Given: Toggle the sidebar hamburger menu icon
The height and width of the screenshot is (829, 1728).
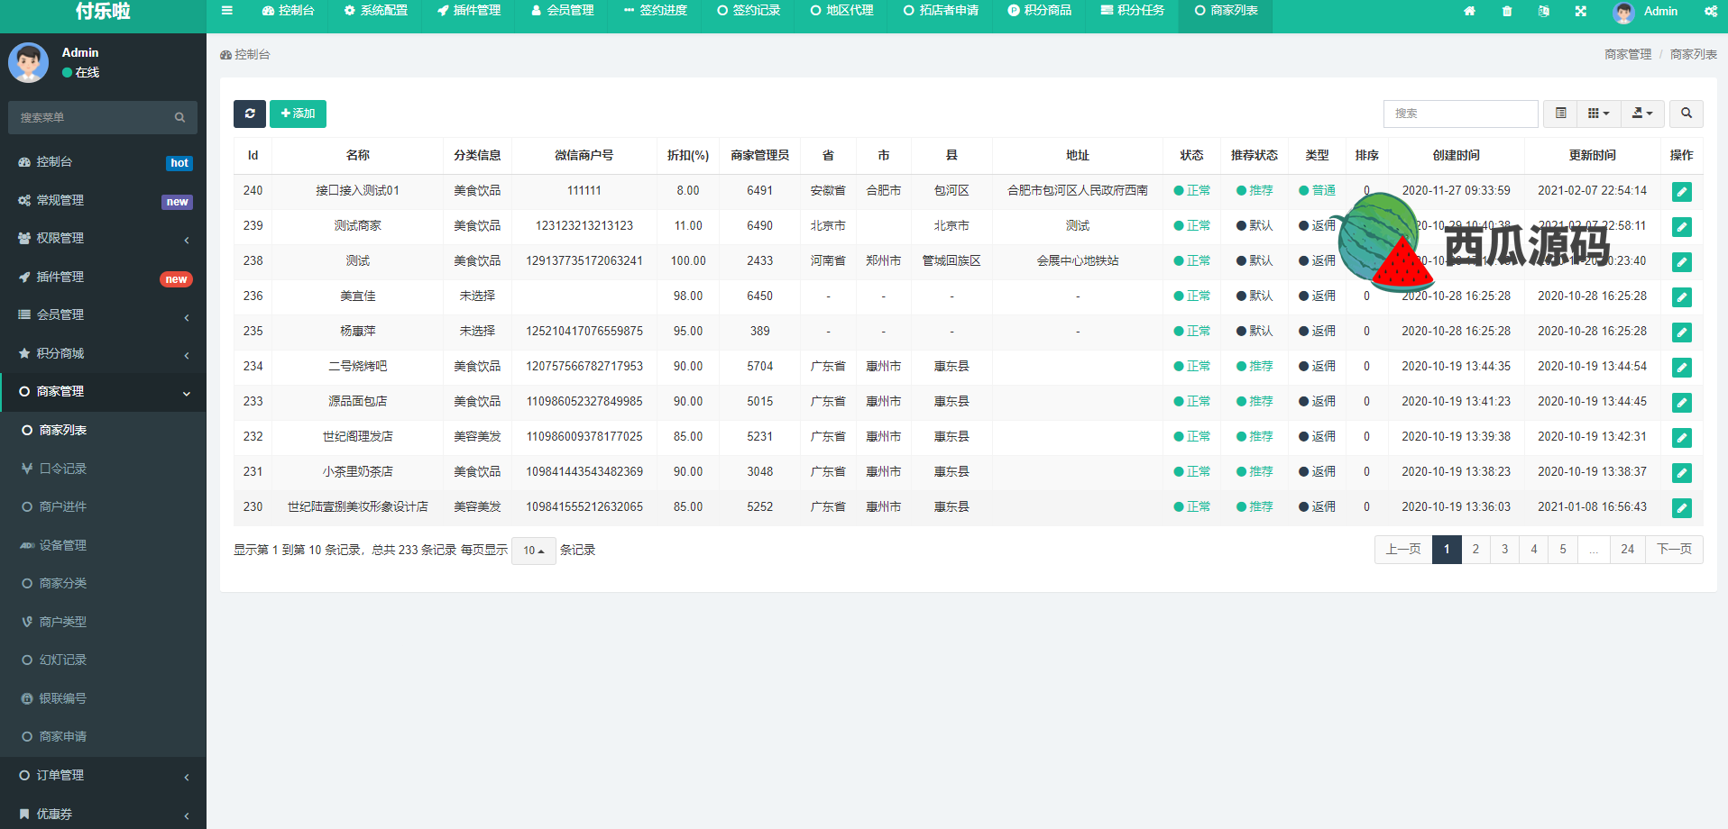Looking at the screenshot, I should 227,11.
